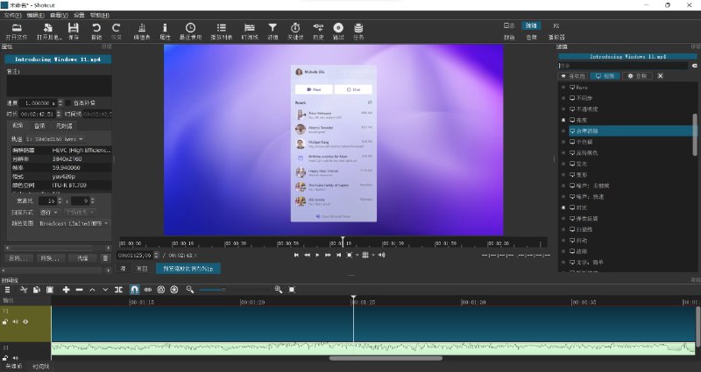Viewport: 701px width, 372px height.
Task: Open the video track selection dropdown
Action: point(57,138)
